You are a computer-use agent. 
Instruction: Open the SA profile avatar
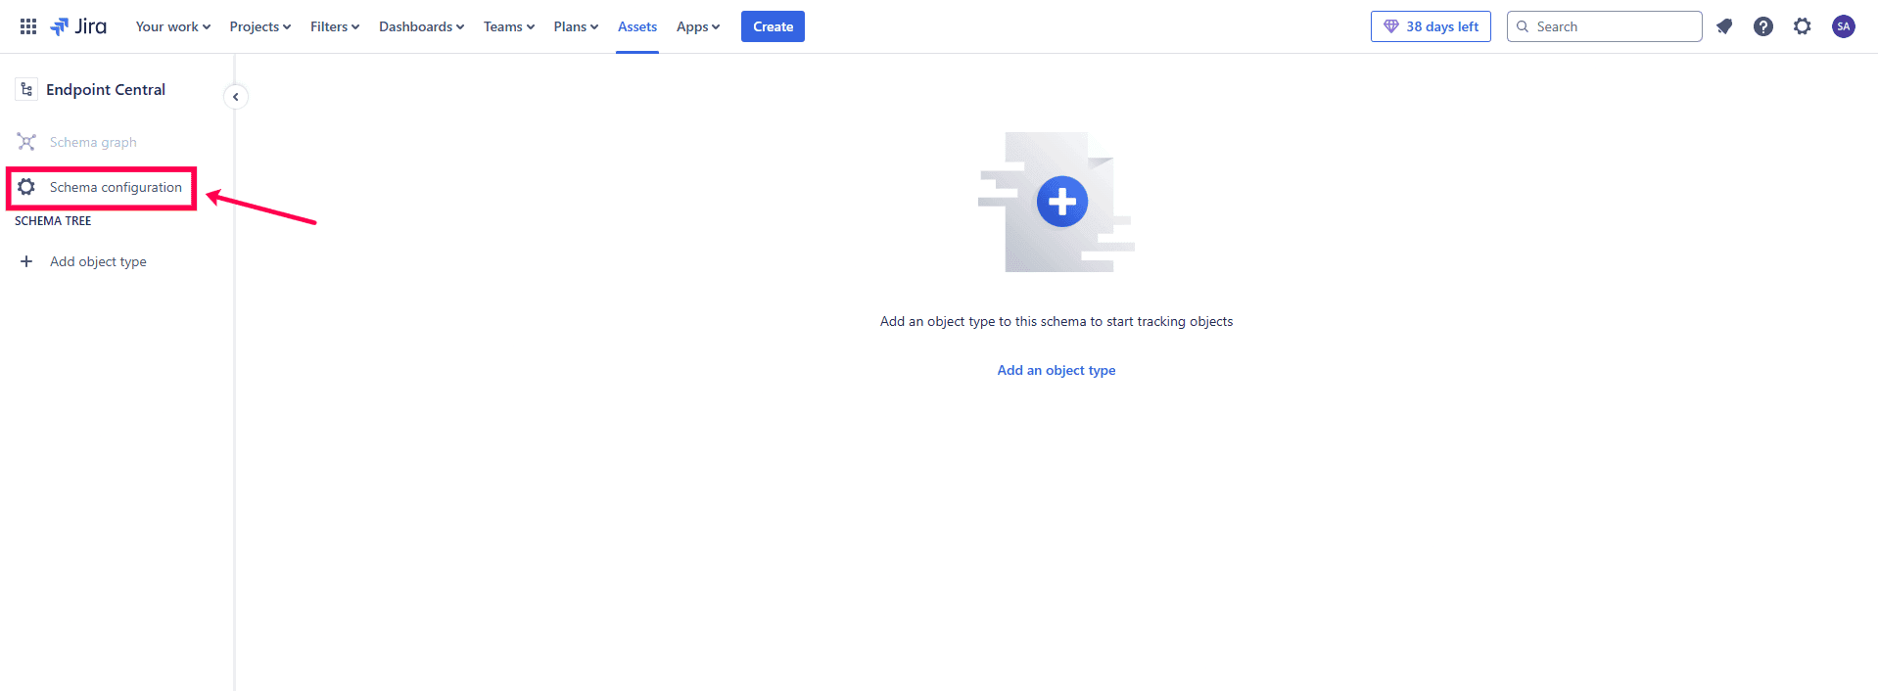point(1844,26)
